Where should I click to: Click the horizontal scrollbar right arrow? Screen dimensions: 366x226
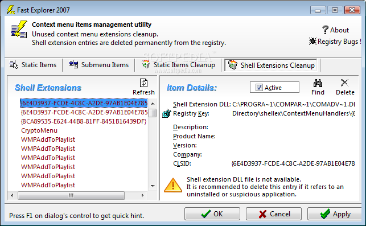point(143,195)
